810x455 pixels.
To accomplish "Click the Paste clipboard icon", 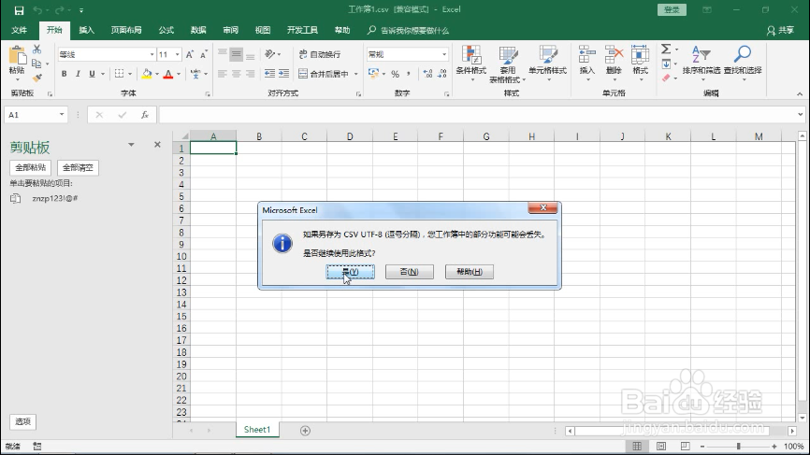I will click(17, 56).
